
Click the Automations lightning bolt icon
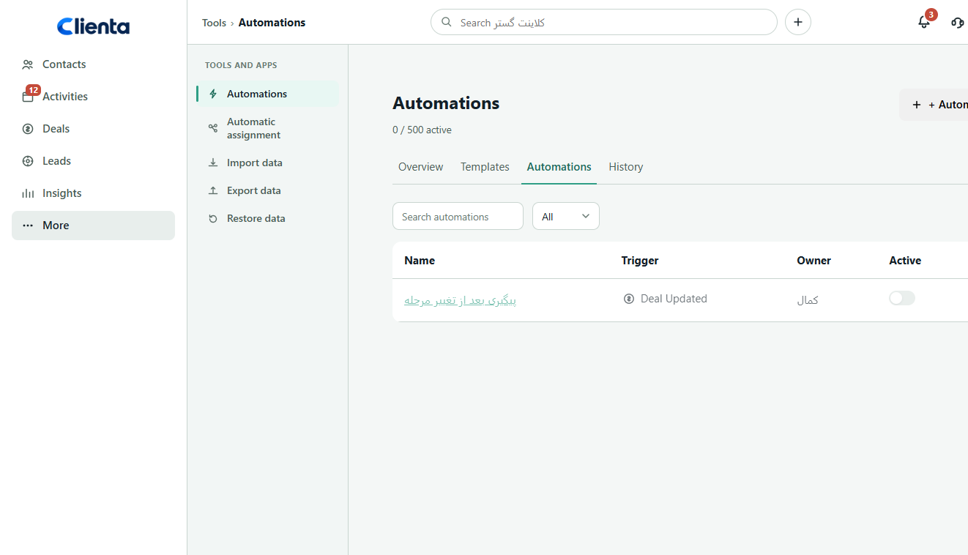(213, 94)
